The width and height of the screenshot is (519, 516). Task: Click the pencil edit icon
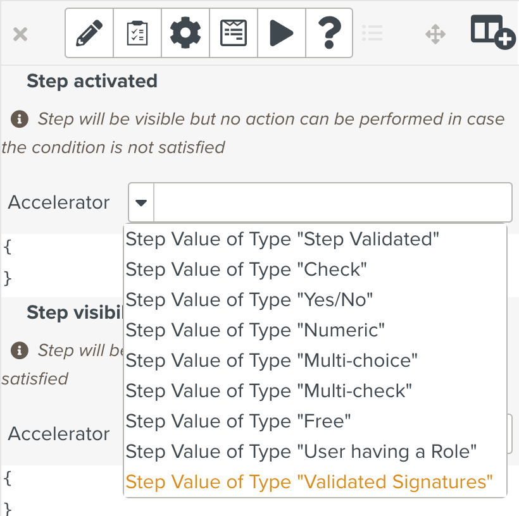coord(89,33)
